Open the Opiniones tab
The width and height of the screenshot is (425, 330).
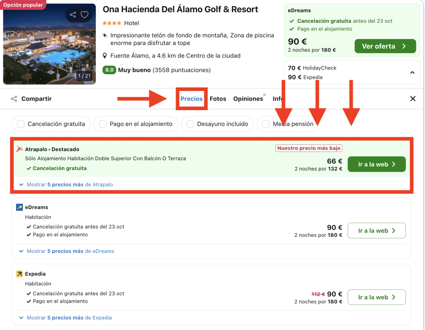pos(248,99)
